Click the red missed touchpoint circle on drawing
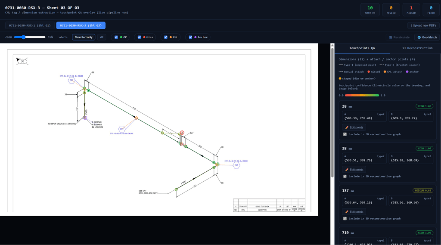Viewport: 441px width, 245px height. [x=182, y=133]
